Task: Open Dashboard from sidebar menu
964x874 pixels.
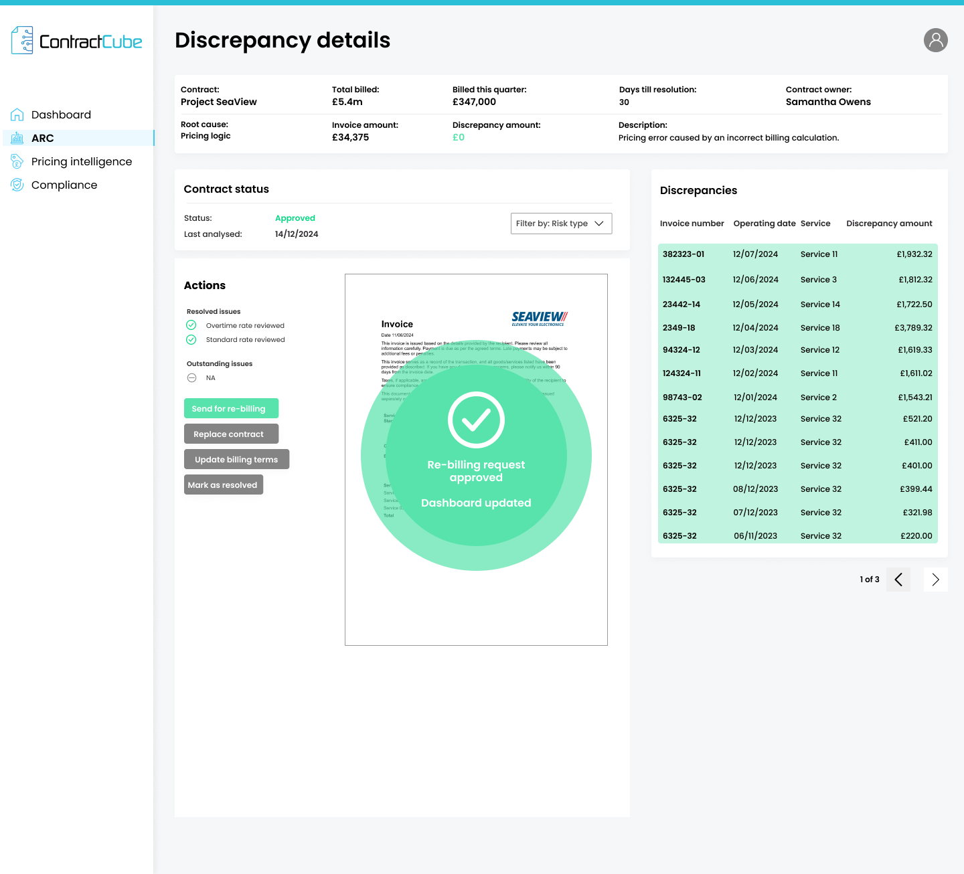Action: tap(61, 114)
